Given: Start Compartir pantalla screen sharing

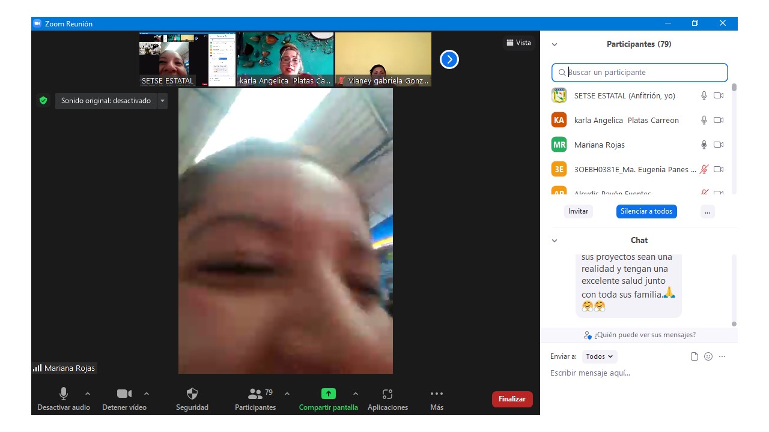Looking at the screenshot, I should coord(328,399).
